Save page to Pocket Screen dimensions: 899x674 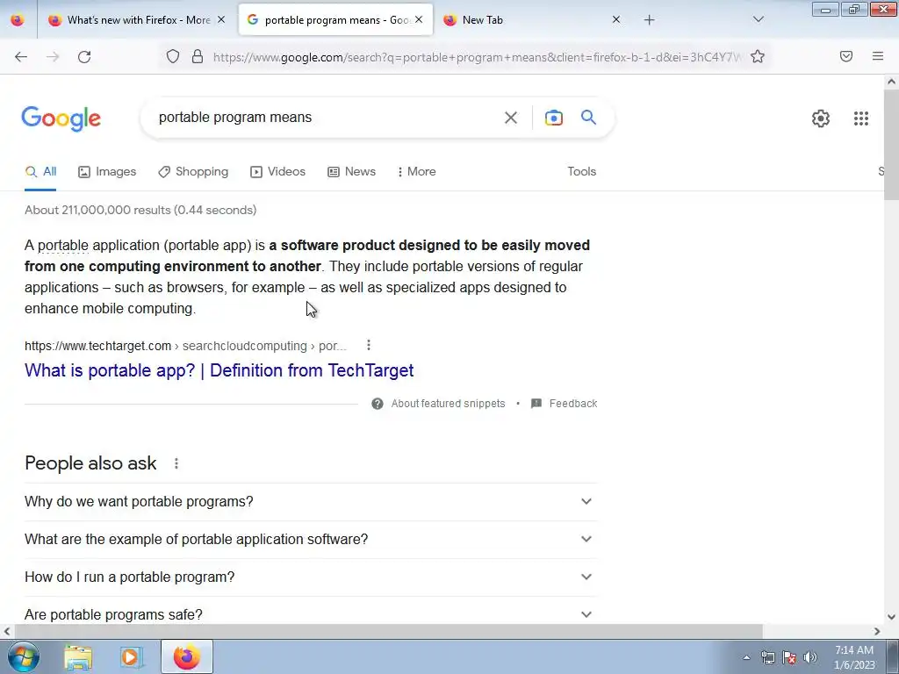click(846, 56)
